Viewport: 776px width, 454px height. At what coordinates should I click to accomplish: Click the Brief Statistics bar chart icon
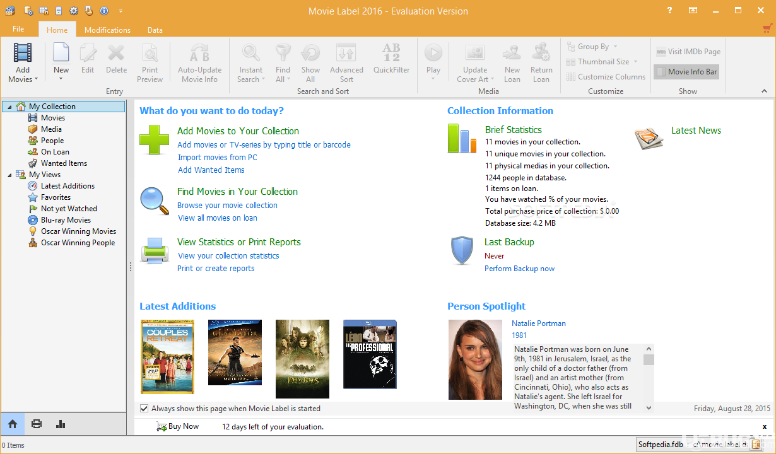pyautogui.click(x=462, y=138)
